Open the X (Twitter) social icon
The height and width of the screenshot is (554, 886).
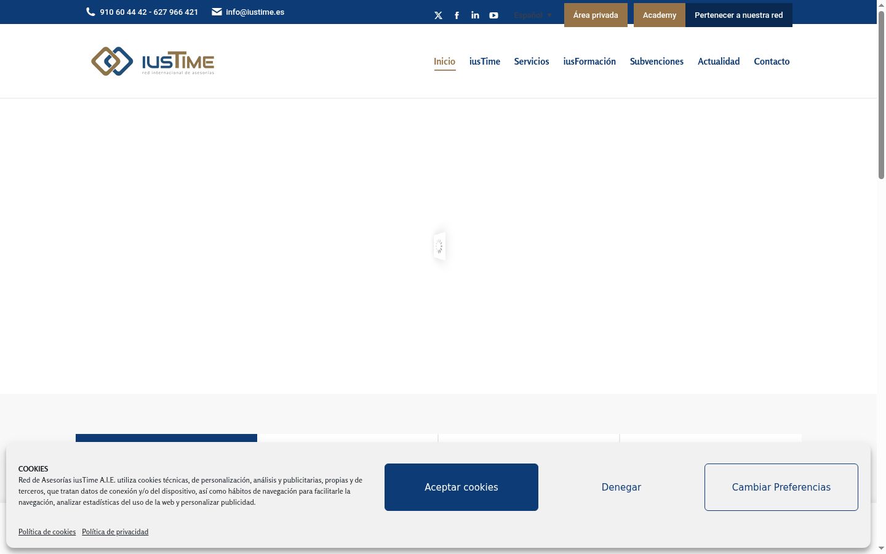click(438, 15)
